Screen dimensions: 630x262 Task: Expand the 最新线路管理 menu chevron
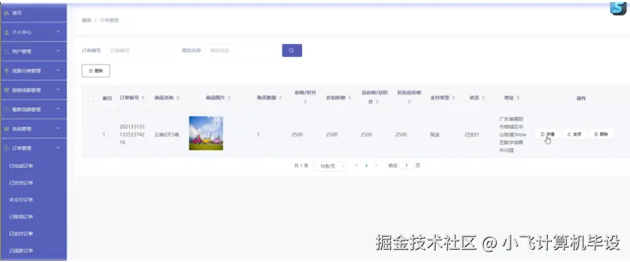point(58,109)
